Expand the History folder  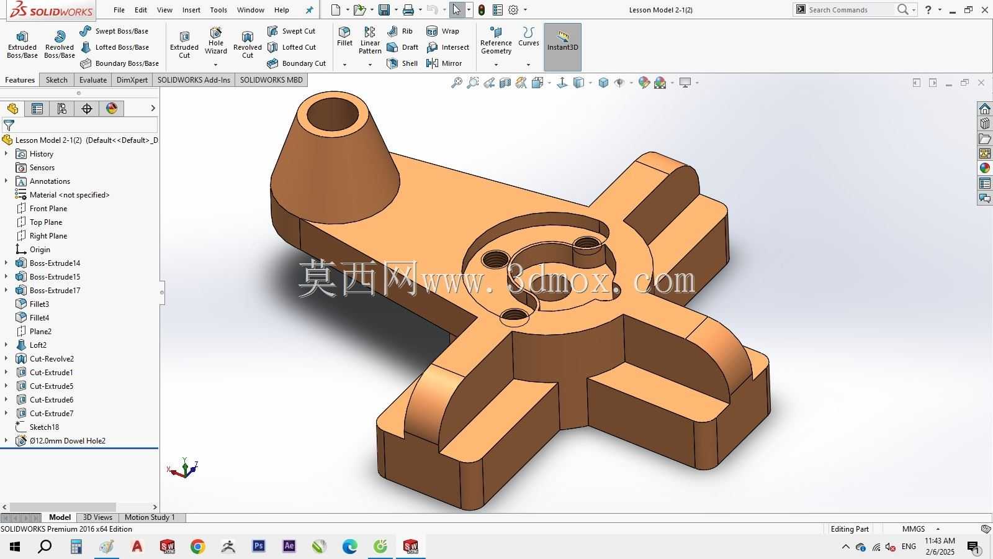point(6,153)
